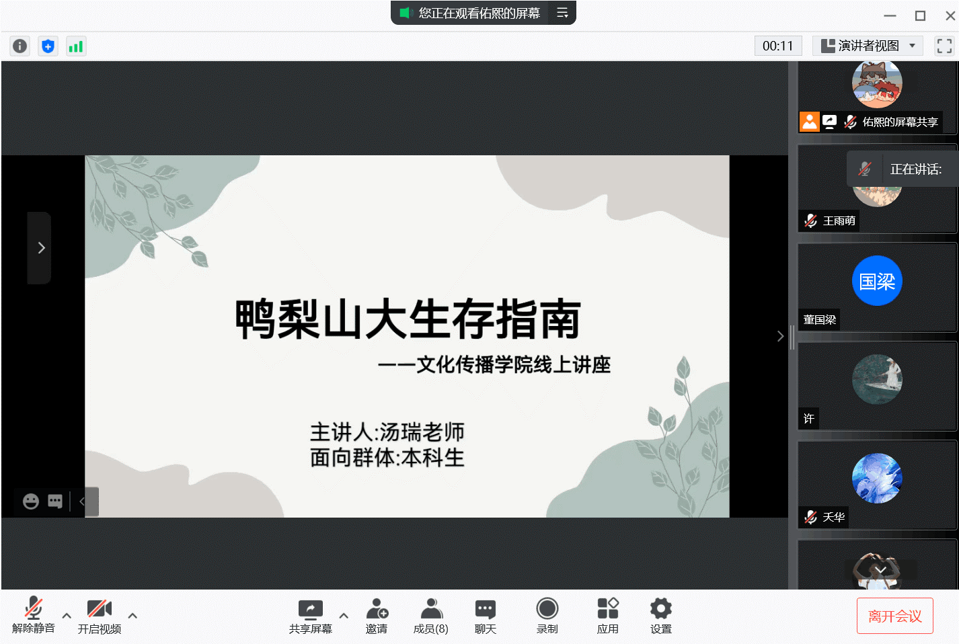Open the 设置 settings gear

(x=660, y=615)
